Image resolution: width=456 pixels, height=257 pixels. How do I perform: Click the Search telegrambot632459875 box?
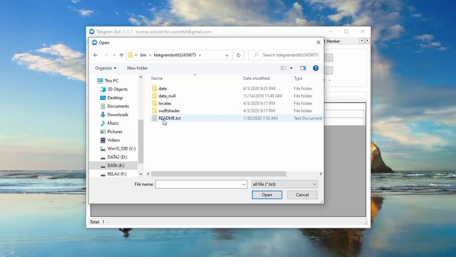pos(284,55)
